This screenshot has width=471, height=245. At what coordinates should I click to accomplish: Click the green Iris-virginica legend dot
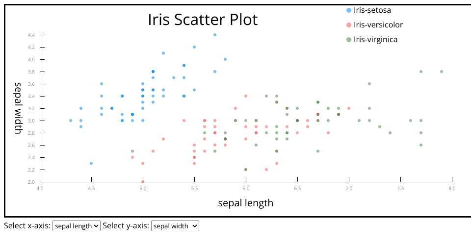[x=349, y=40]
